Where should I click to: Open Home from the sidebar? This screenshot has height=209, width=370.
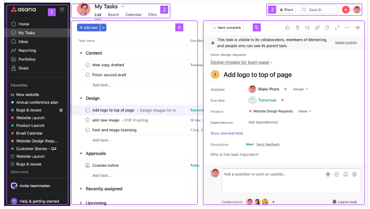[20, 24]
